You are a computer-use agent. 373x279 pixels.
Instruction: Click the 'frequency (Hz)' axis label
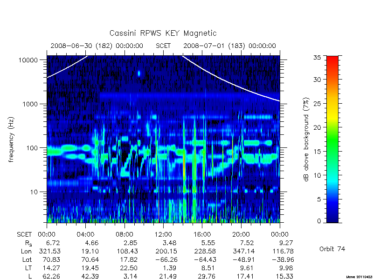pos(11,139)
